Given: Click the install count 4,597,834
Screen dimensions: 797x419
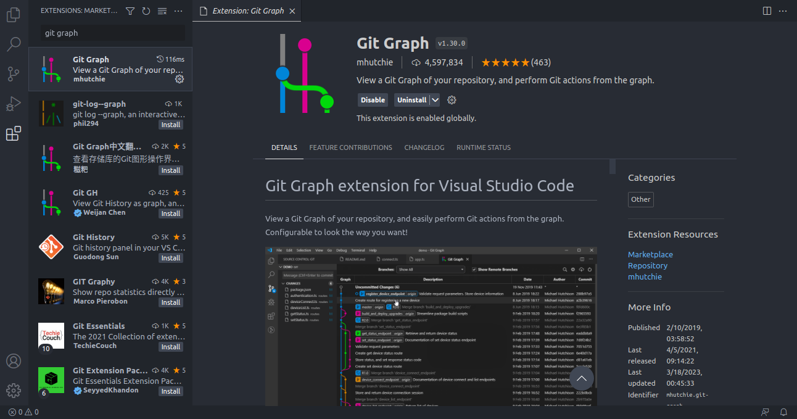Looking at the screenshot, I should [x=437, y=62].
